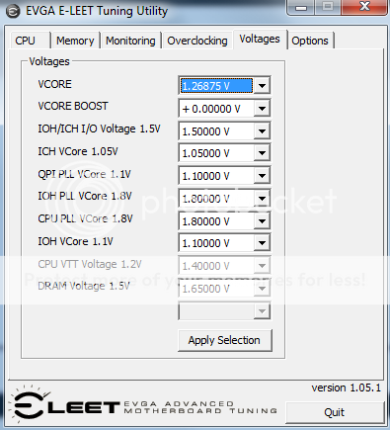Screen dimensions: 390x430
Task: Switch to the CPU tab
Action: (x=30, y=41)
